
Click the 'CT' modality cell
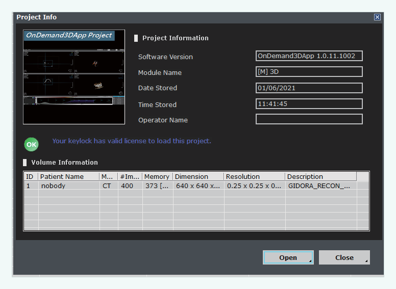(109, 186)
